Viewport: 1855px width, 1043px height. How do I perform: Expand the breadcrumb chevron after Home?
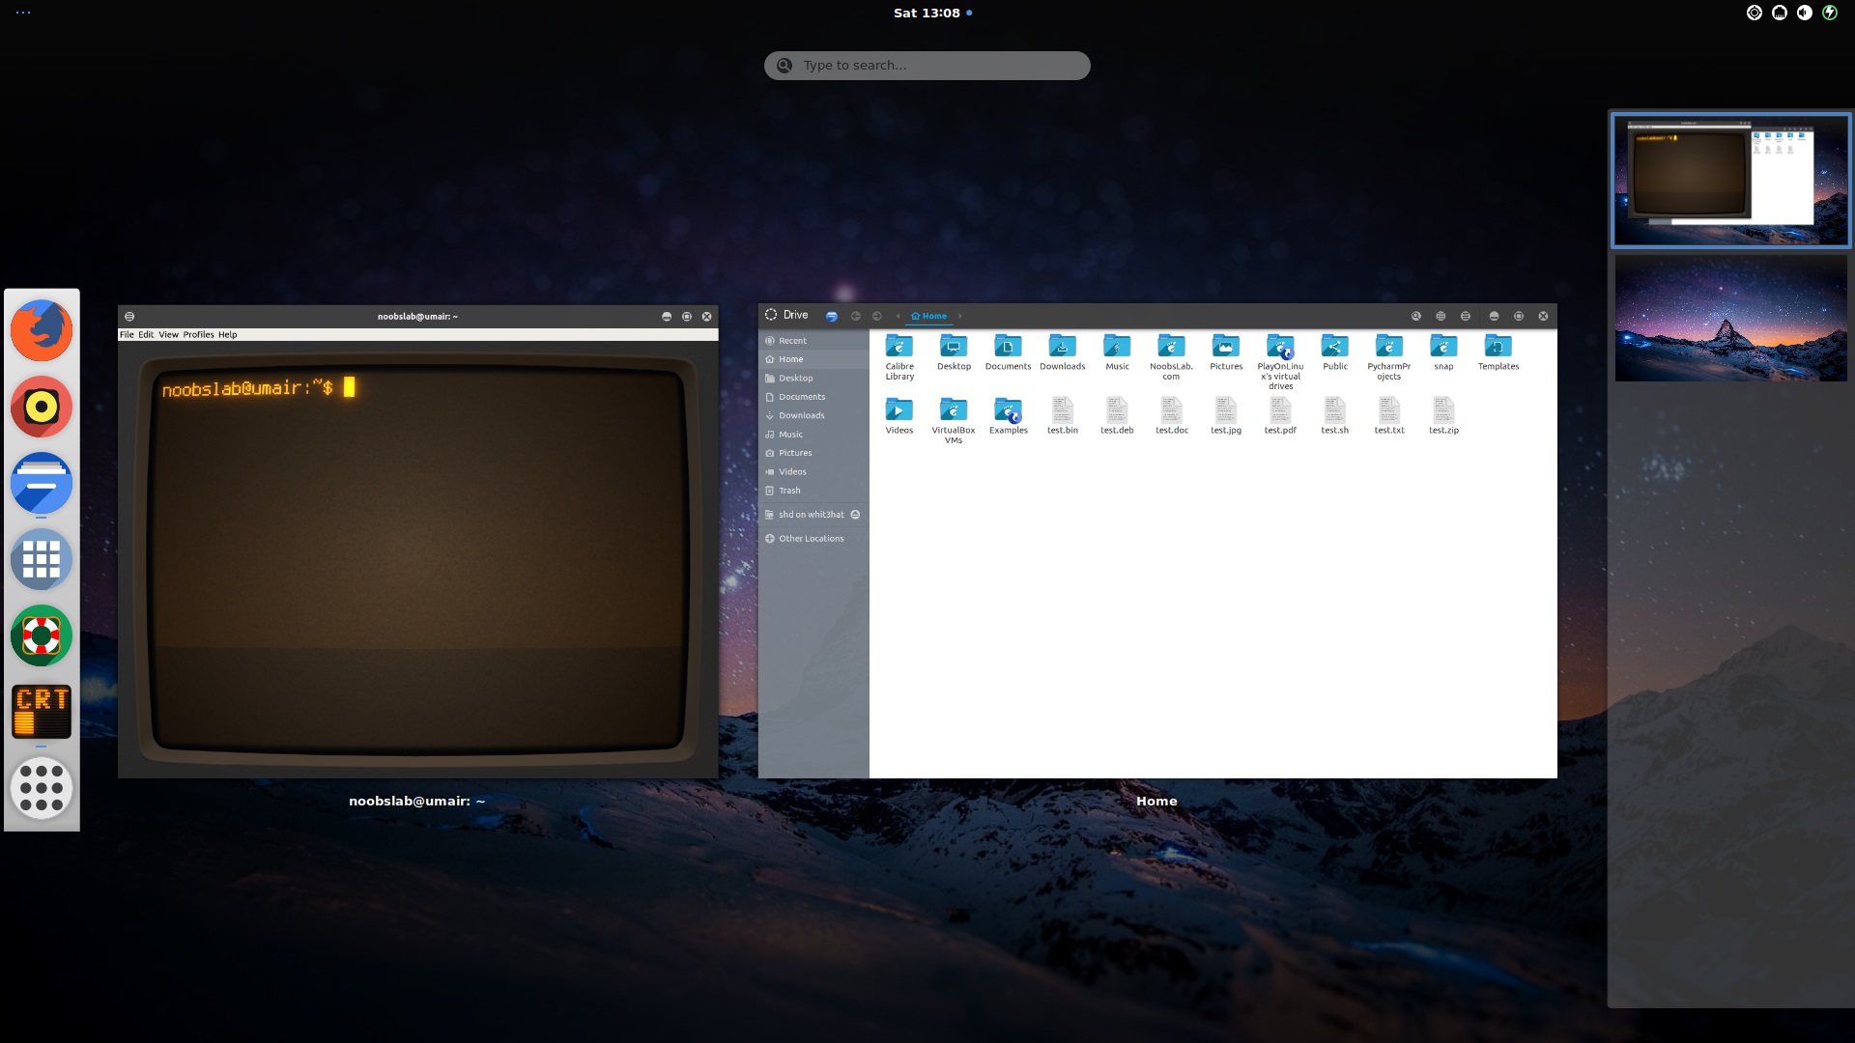(x=960, y=316)
